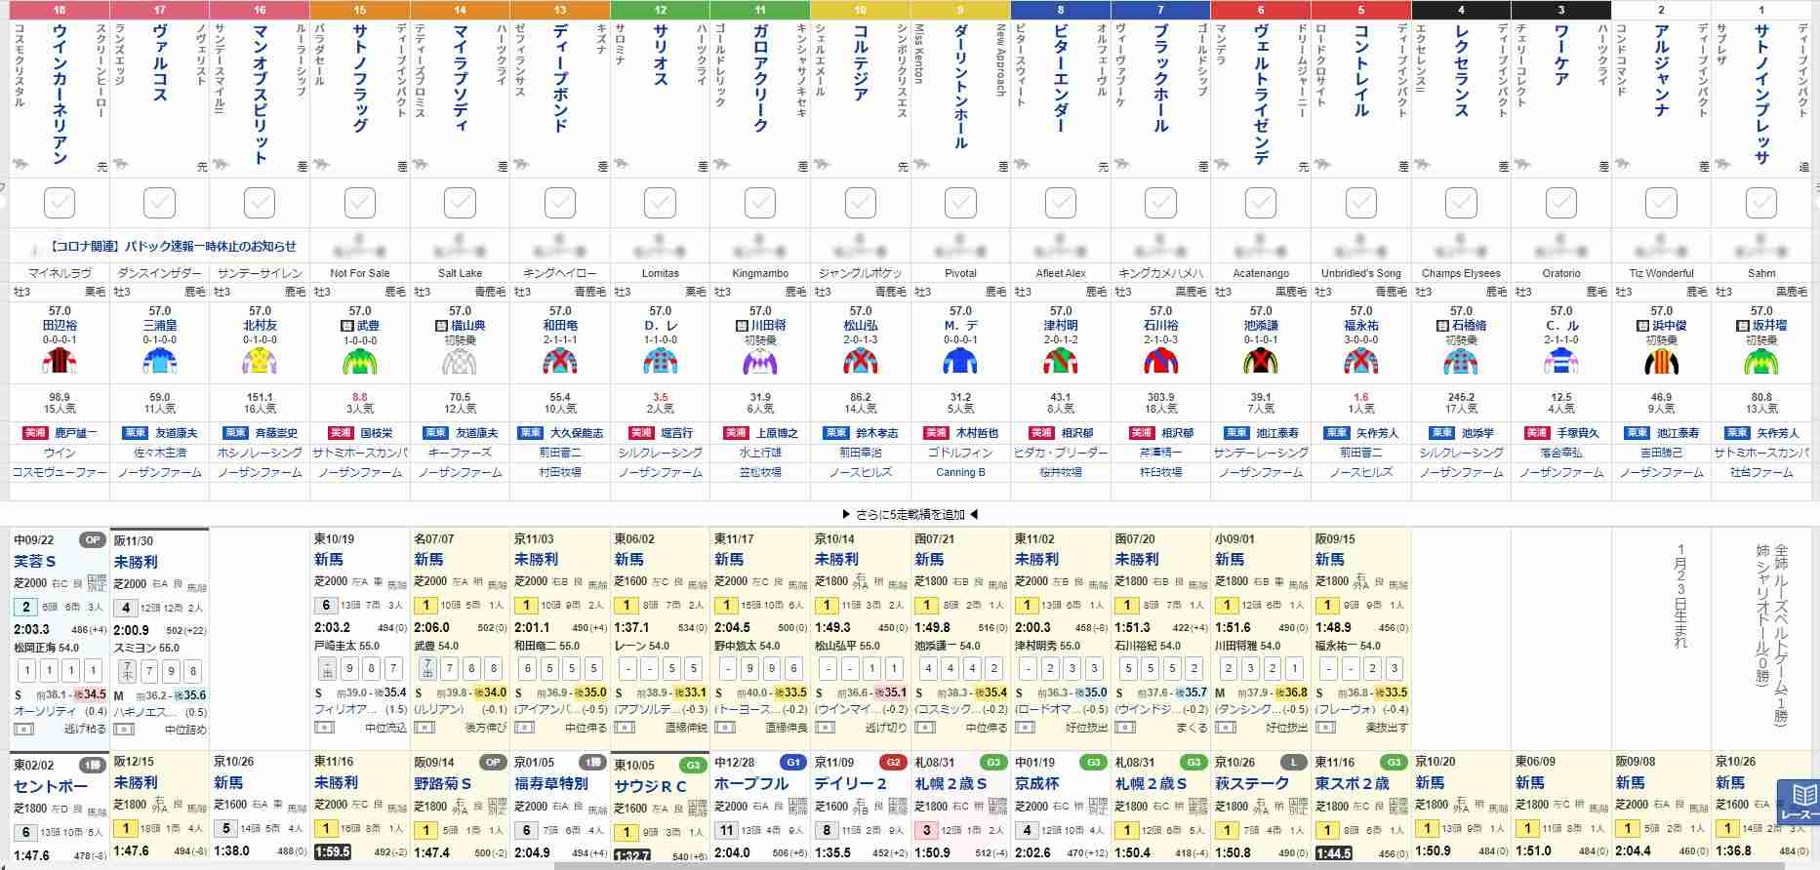The image size is (1820, 870).
Task: Open trainer page for 国枝栄
Action: coord(377,433)
